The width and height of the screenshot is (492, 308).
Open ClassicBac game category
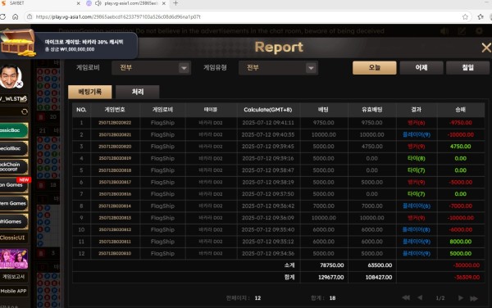tap(13, 130)
